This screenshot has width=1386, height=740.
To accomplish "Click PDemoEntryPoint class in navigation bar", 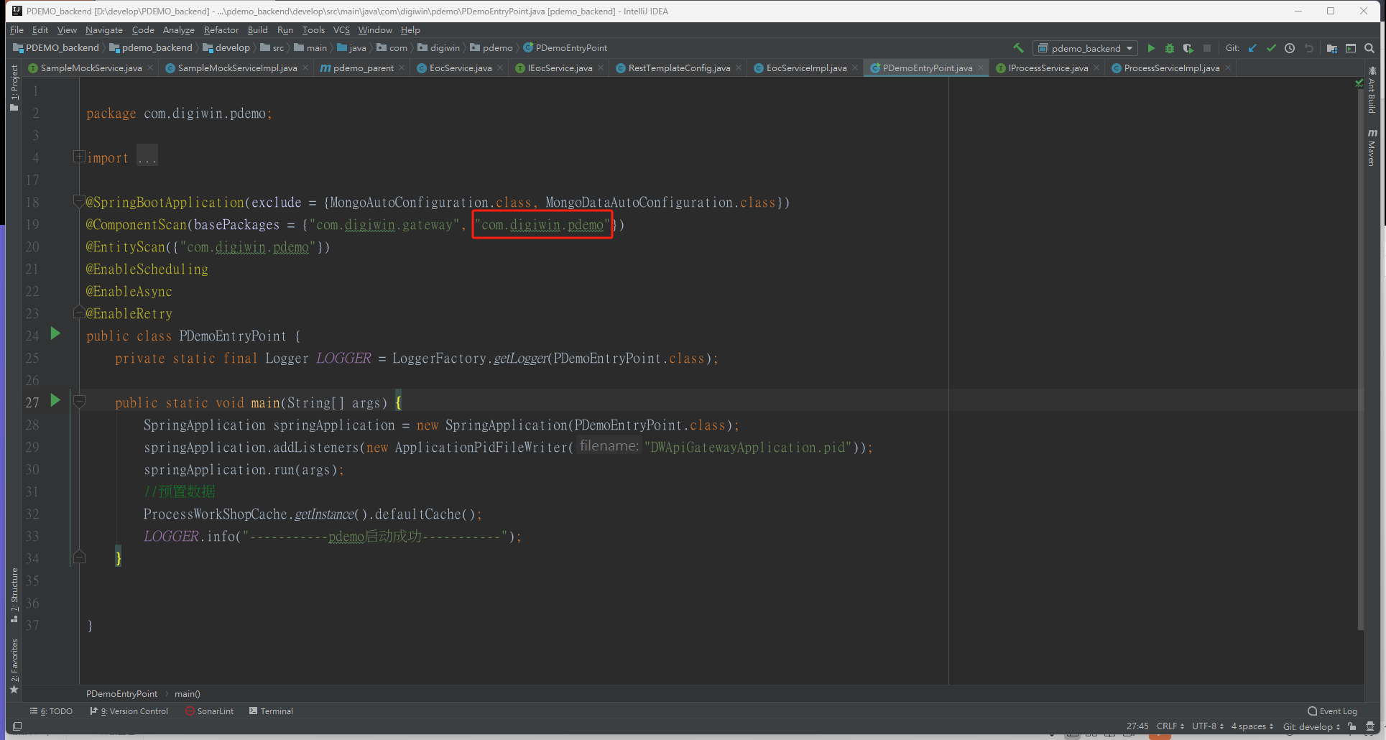I will click(x=565, y=48).
